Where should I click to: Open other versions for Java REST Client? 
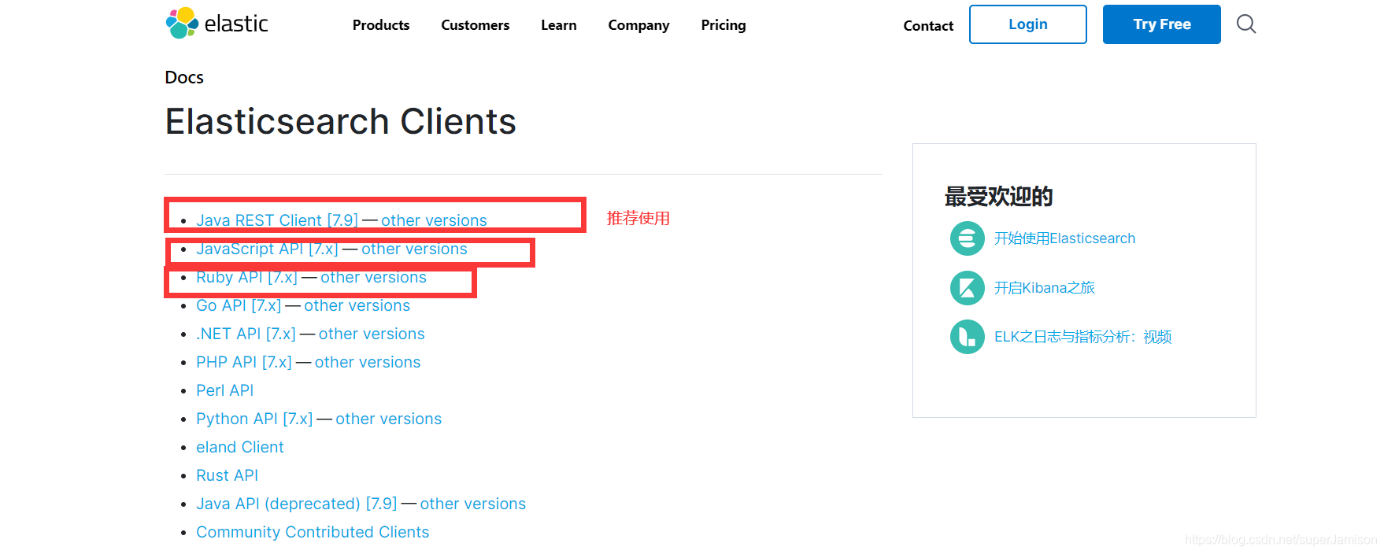tap(434, 220)
